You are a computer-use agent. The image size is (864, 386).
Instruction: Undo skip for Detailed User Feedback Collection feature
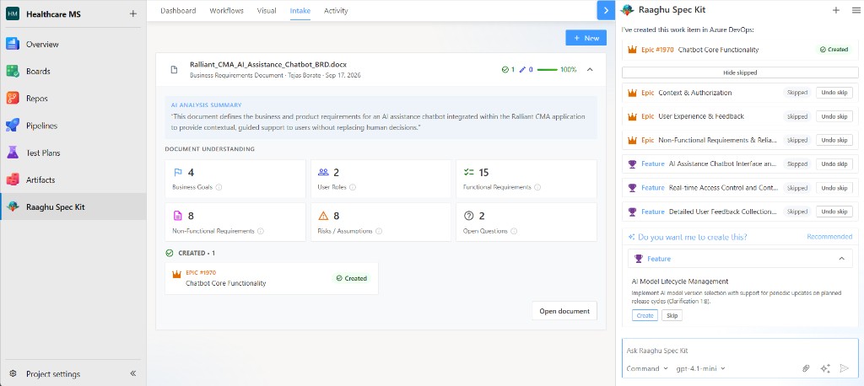(834, 212)
